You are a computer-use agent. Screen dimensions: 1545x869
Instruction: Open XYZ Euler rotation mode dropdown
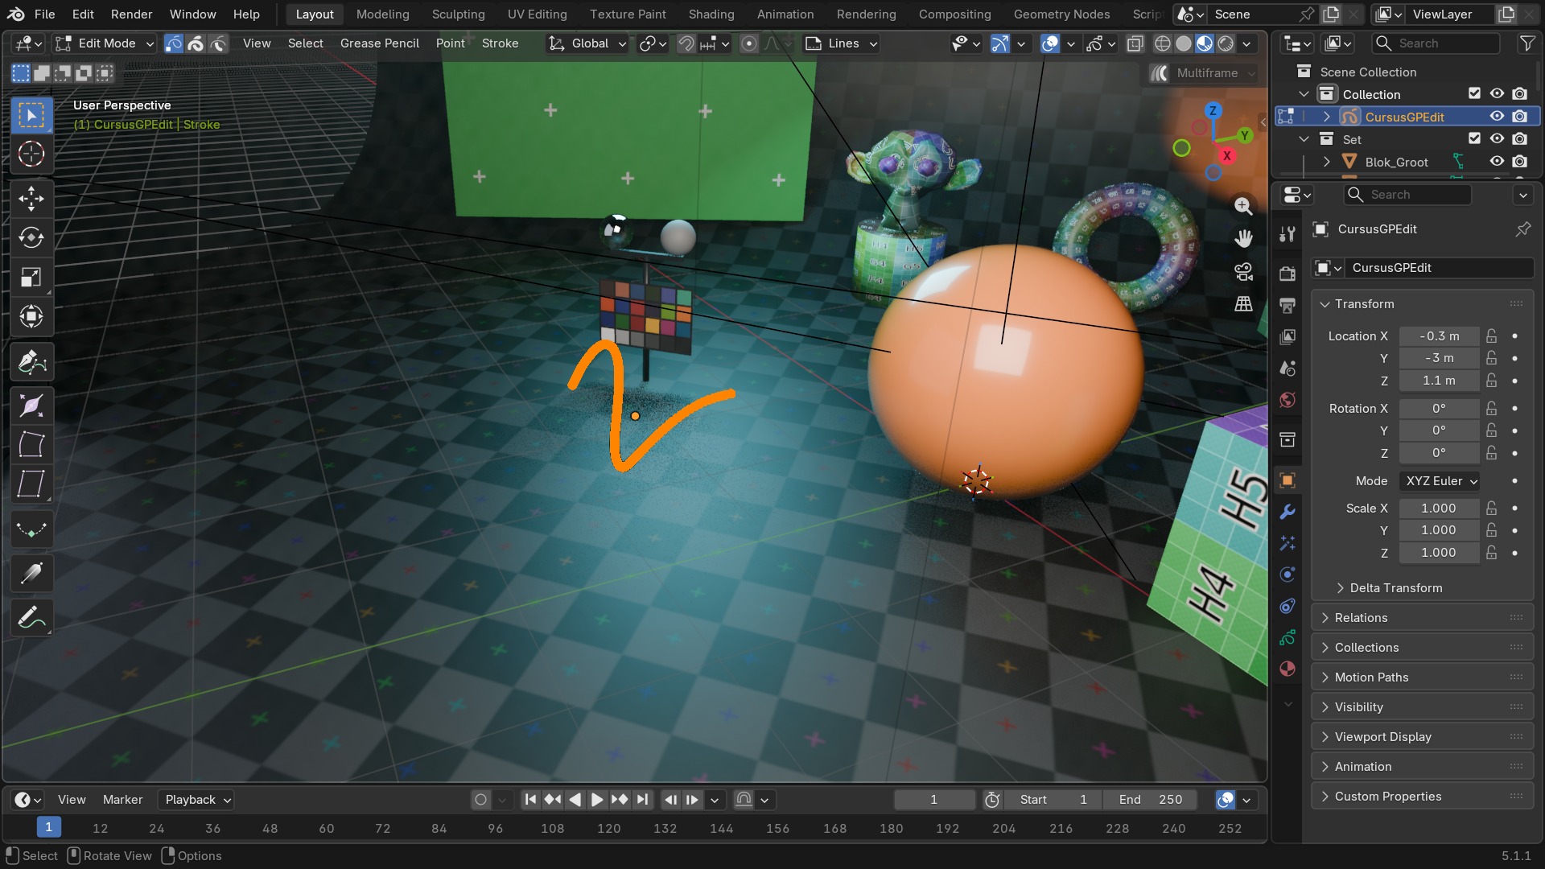click(1440, 481)
